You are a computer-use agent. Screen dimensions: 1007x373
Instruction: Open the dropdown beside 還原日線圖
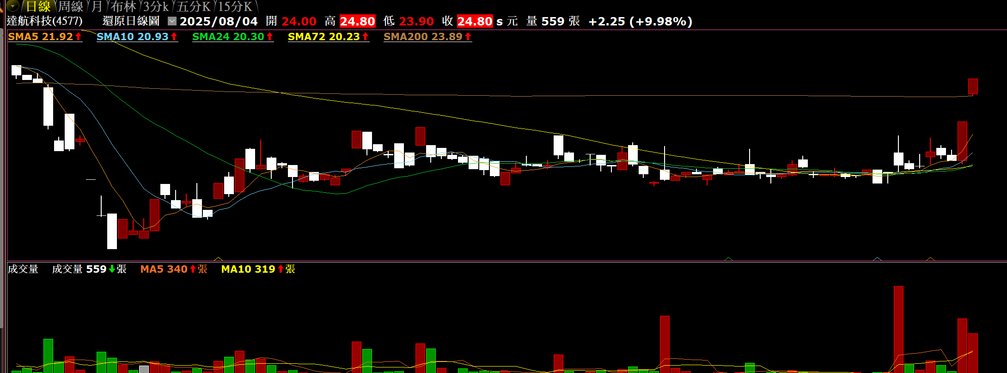172,21
